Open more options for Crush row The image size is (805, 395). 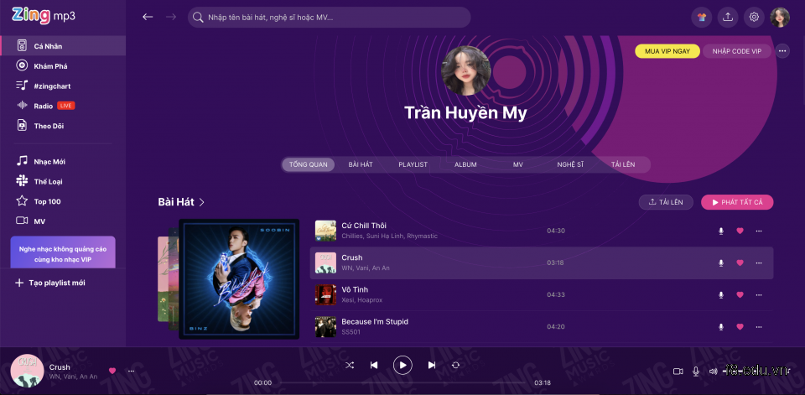coord(759,262)
